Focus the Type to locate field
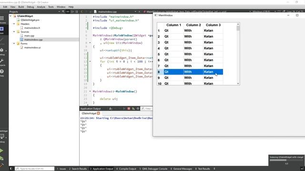 click(x=35, y=169)
